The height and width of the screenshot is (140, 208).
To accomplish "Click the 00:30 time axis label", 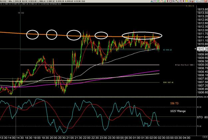I will pyautogui.click(x=128, y=138).
